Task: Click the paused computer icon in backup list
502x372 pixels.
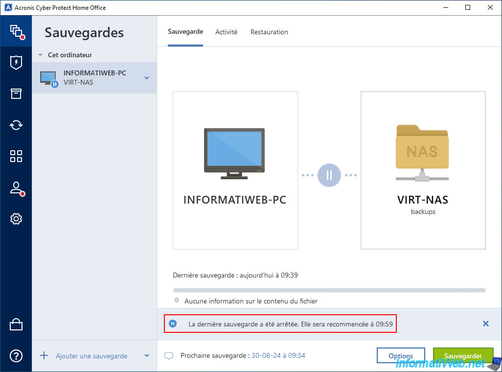Action: (x=49, y=79)
